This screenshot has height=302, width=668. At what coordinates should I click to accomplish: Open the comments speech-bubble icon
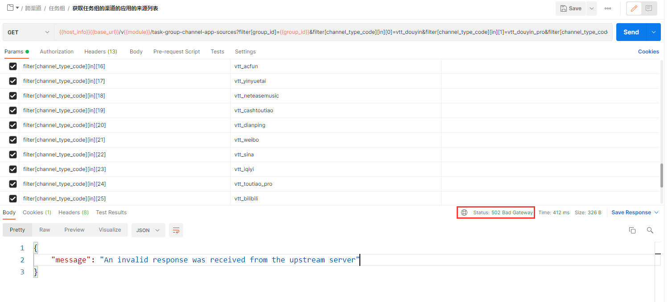click(x=649, y=8)
